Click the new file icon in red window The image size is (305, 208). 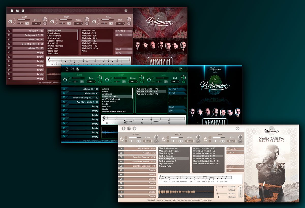(12, 11)
